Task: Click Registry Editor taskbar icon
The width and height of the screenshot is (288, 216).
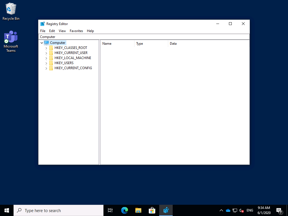Action: click(166, 210)
